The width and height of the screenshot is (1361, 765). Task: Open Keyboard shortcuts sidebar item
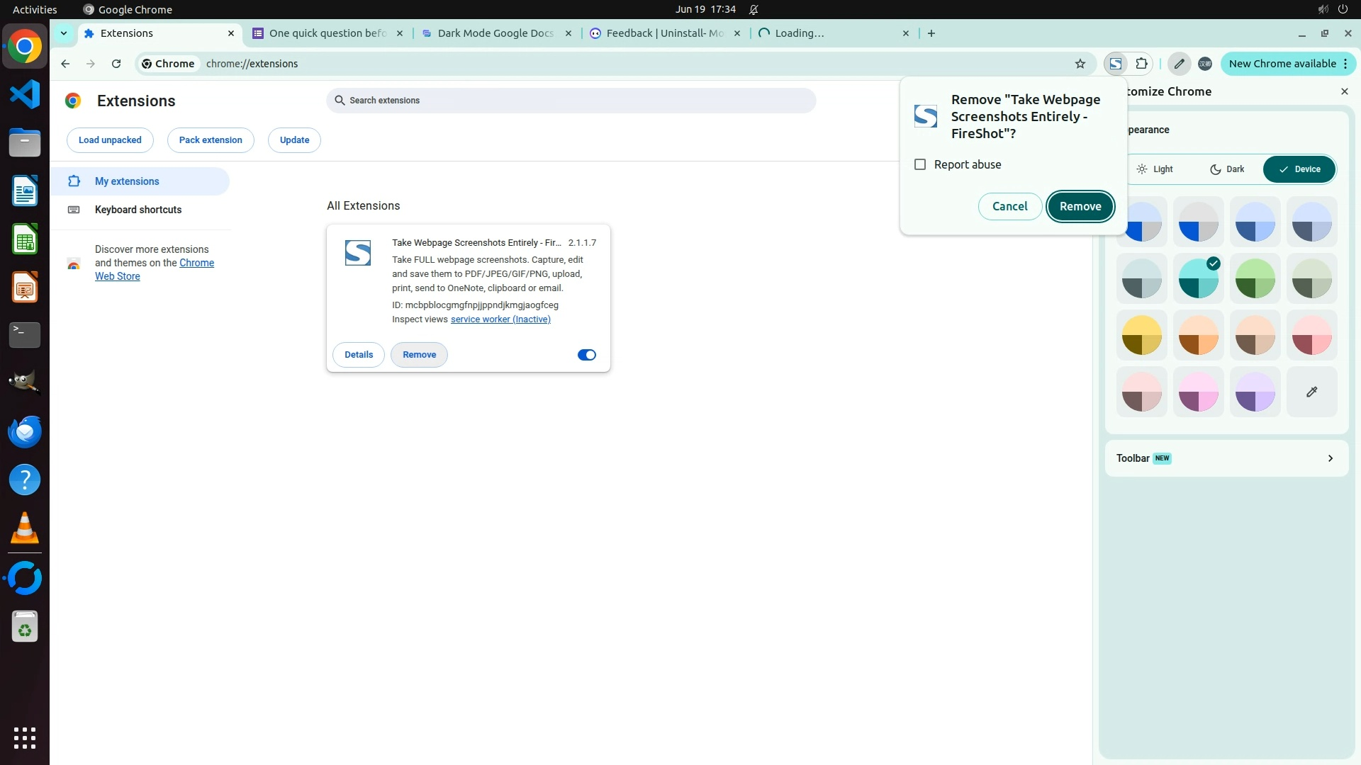click(x=138, y=210)
